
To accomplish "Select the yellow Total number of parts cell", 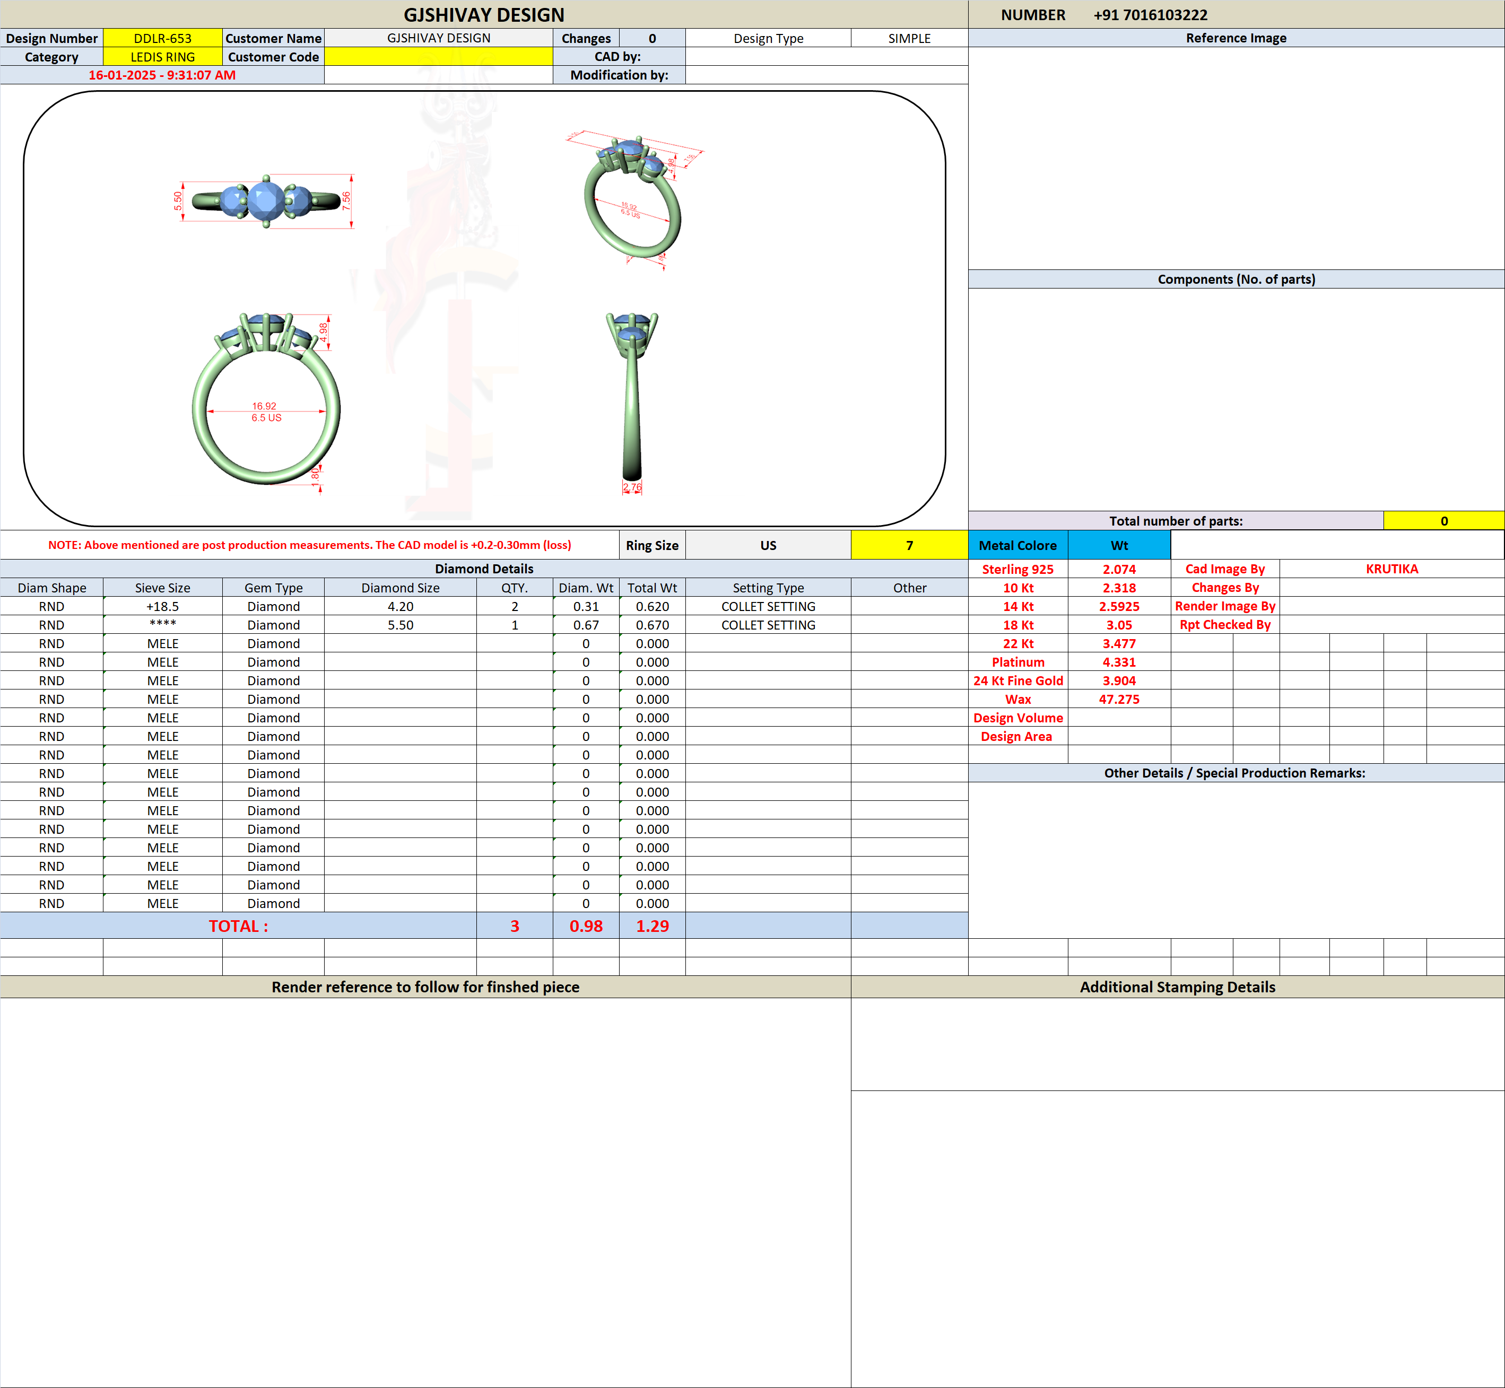I will pos(1443,520).
